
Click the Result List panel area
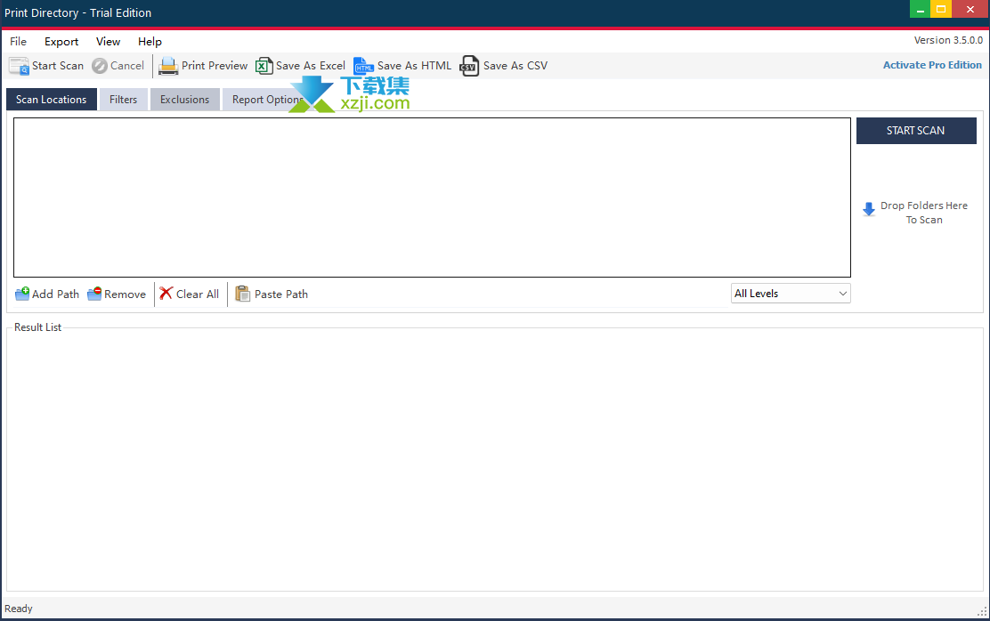pyautogui.click(x=495, y=461)
